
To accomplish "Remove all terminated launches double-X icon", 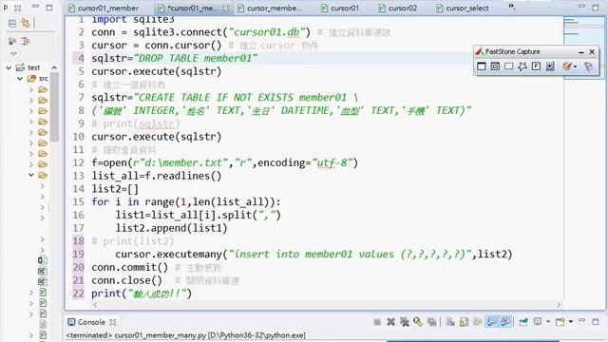I will click(405, 322).
